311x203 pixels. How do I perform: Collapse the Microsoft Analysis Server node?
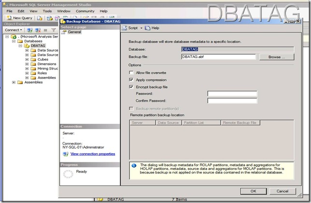pos(7,37)
